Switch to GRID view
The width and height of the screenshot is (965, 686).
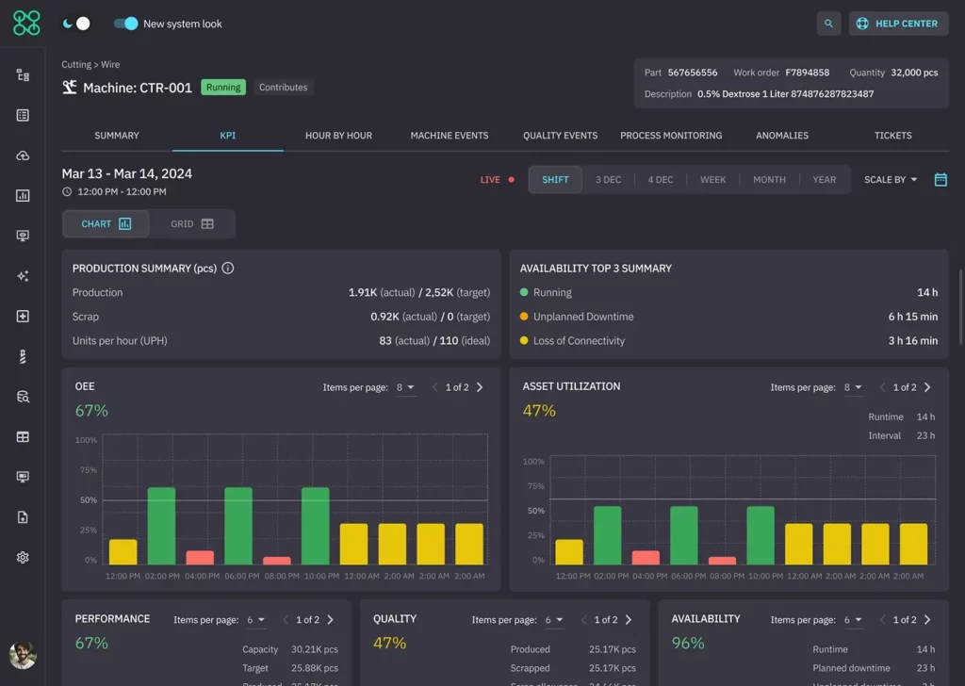click(192, 224)
